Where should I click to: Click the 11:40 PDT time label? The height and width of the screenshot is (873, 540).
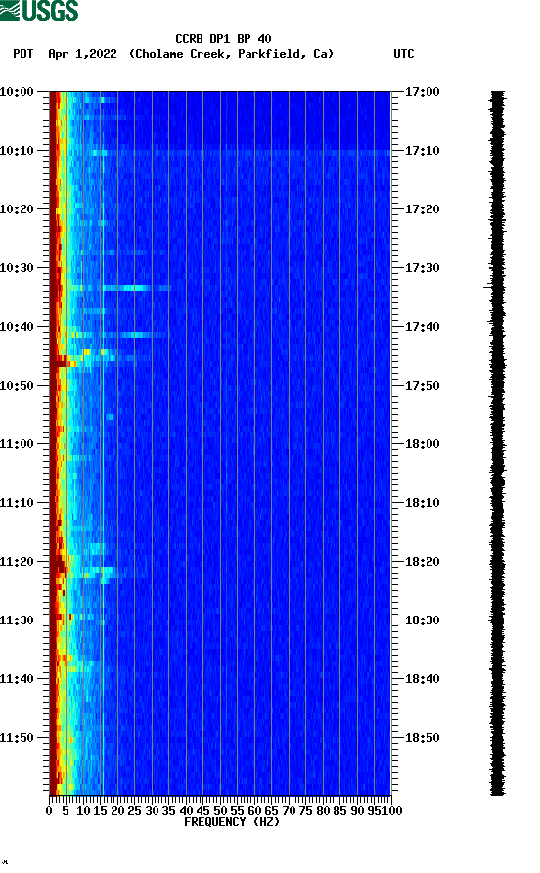click(x=17, y=679)
